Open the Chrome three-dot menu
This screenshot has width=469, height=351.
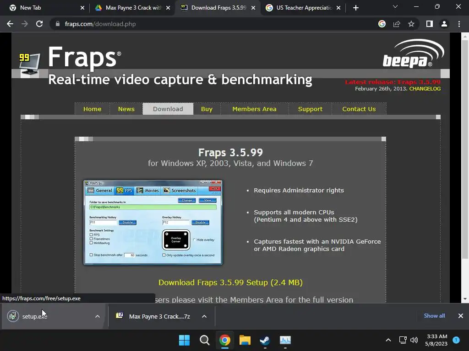[459, 24]
